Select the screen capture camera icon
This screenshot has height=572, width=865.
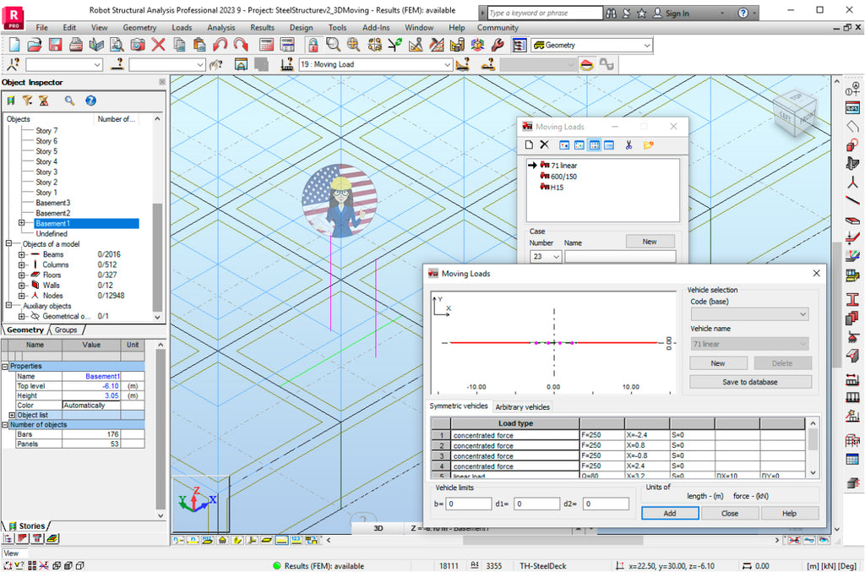point(139,46)
